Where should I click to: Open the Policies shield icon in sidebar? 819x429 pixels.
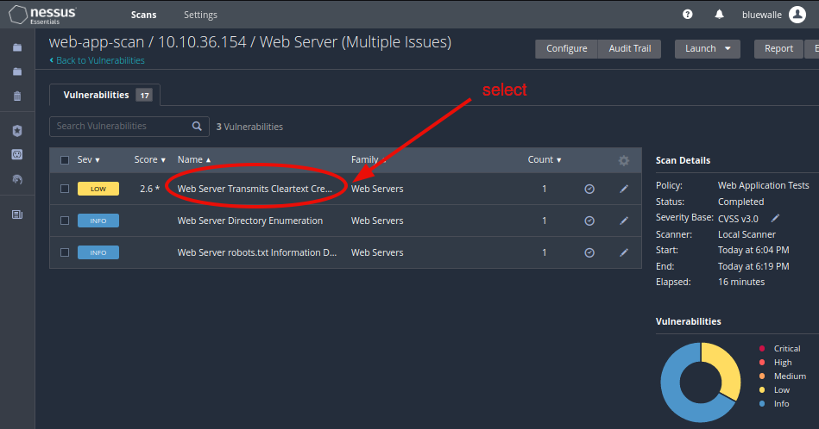tap(17, 131)
